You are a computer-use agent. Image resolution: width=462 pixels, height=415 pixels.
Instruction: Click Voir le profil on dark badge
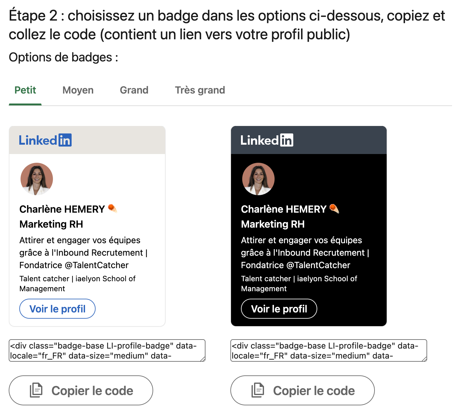(279, 309)
